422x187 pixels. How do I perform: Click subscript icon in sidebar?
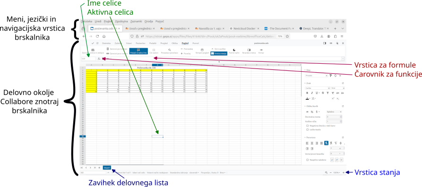click(338, 99)
